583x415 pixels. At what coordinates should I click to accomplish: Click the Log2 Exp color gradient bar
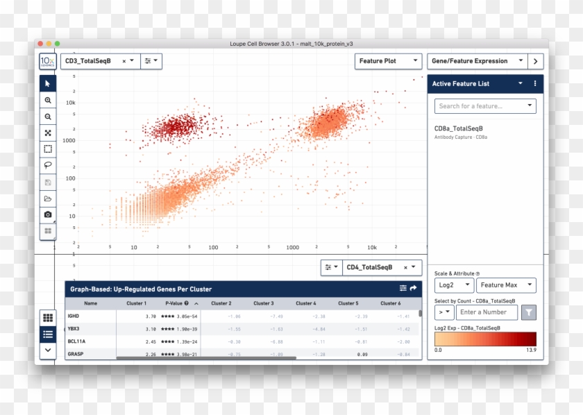point(485,339)
